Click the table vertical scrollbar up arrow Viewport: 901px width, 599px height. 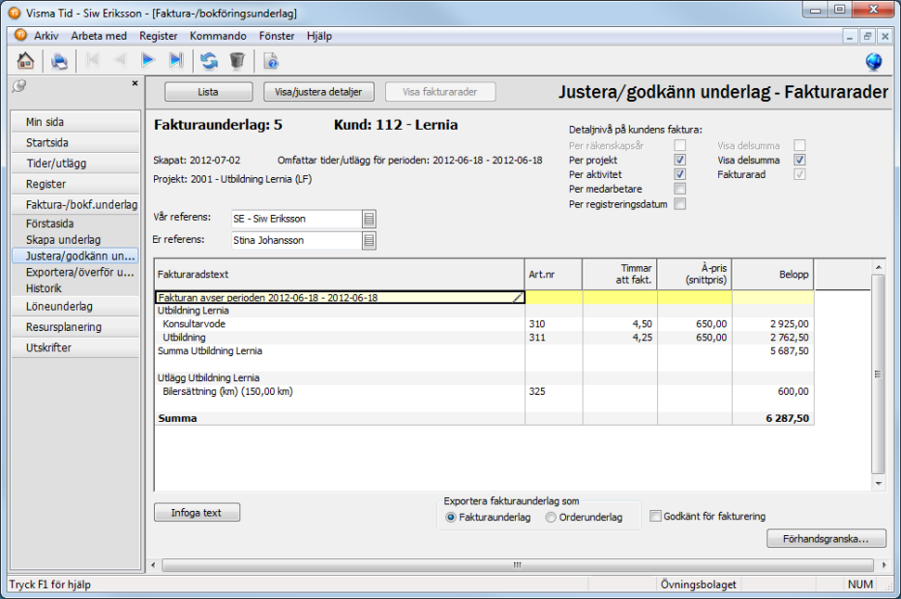pyautogui.click(x=878, y=267)
